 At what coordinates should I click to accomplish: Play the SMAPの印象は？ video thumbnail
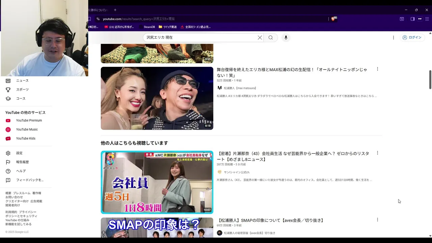pos(157,227)
